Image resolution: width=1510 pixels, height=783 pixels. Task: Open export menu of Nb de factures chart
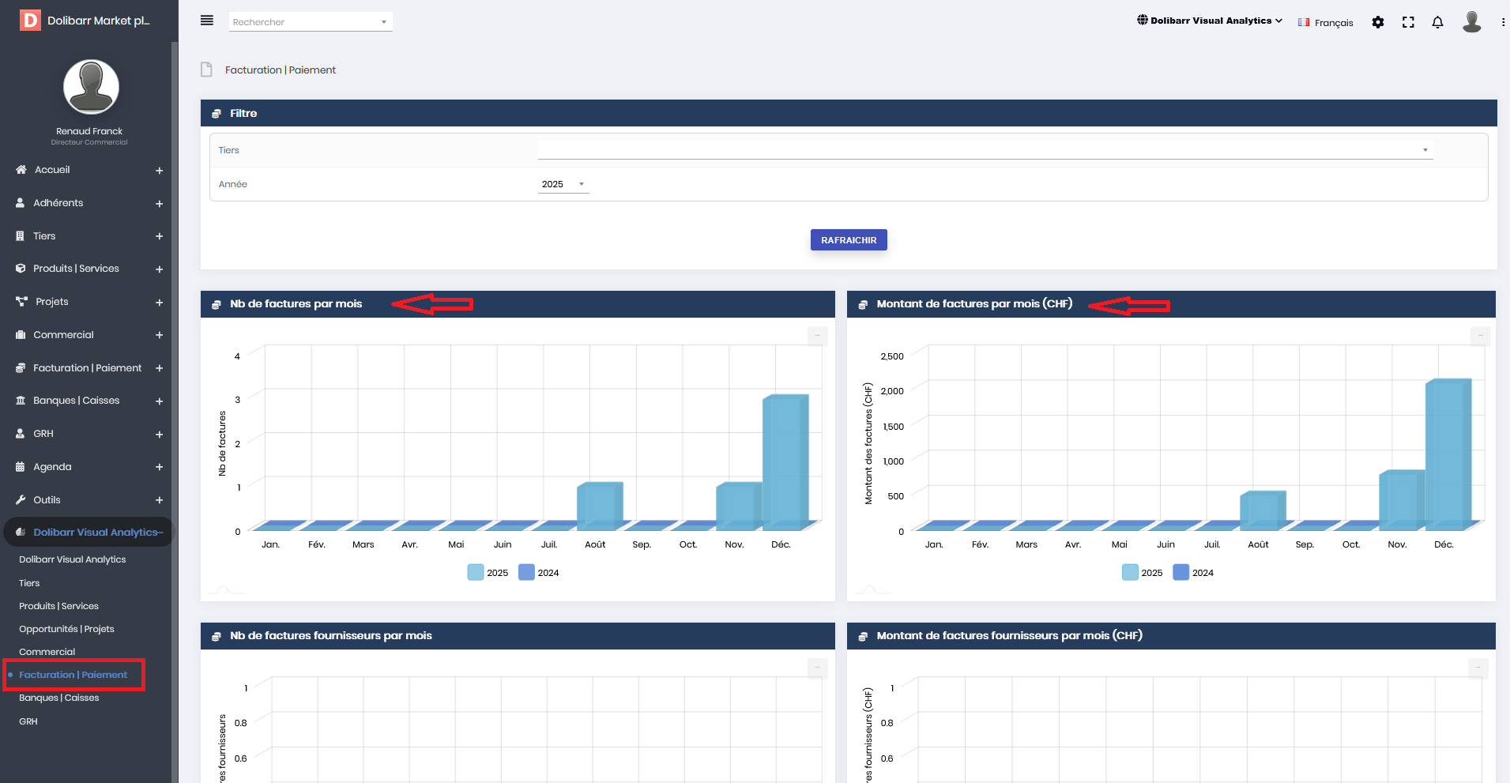pos(817,336)
